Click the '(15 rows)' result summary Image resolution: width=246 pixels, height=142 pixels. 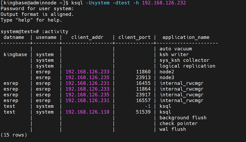tap(14, 135)
